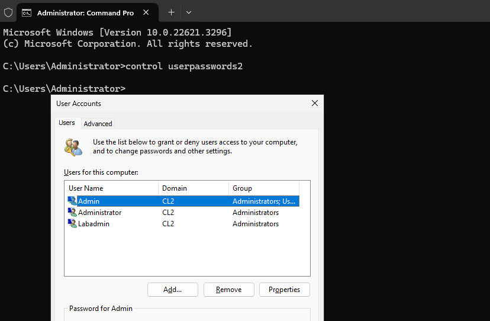490x321 pixels.
Task: Click the shield icon in the terminal title bar
Action: click(8, 12)
